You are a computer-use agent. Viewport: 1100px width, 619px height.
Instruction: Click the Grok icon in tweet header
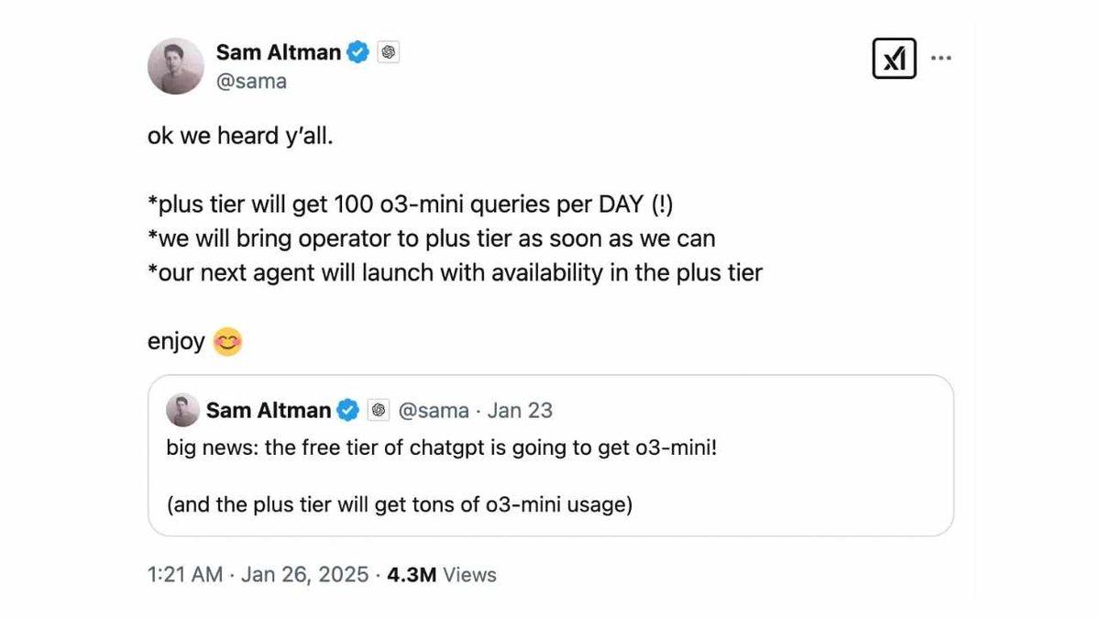click(x=894, y=60)
